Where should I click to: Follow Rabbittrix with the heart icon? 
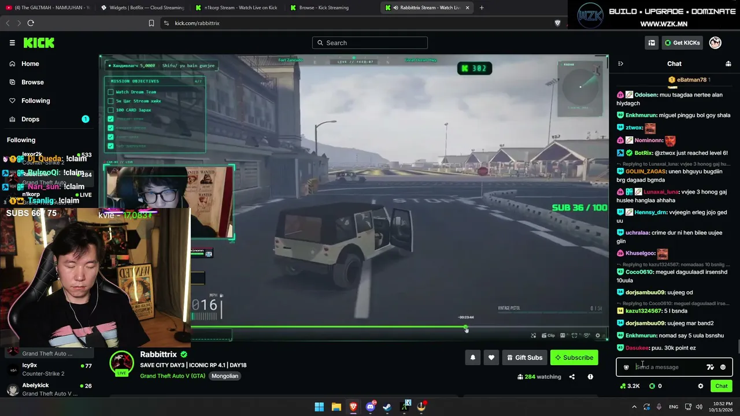click(491, 358)
